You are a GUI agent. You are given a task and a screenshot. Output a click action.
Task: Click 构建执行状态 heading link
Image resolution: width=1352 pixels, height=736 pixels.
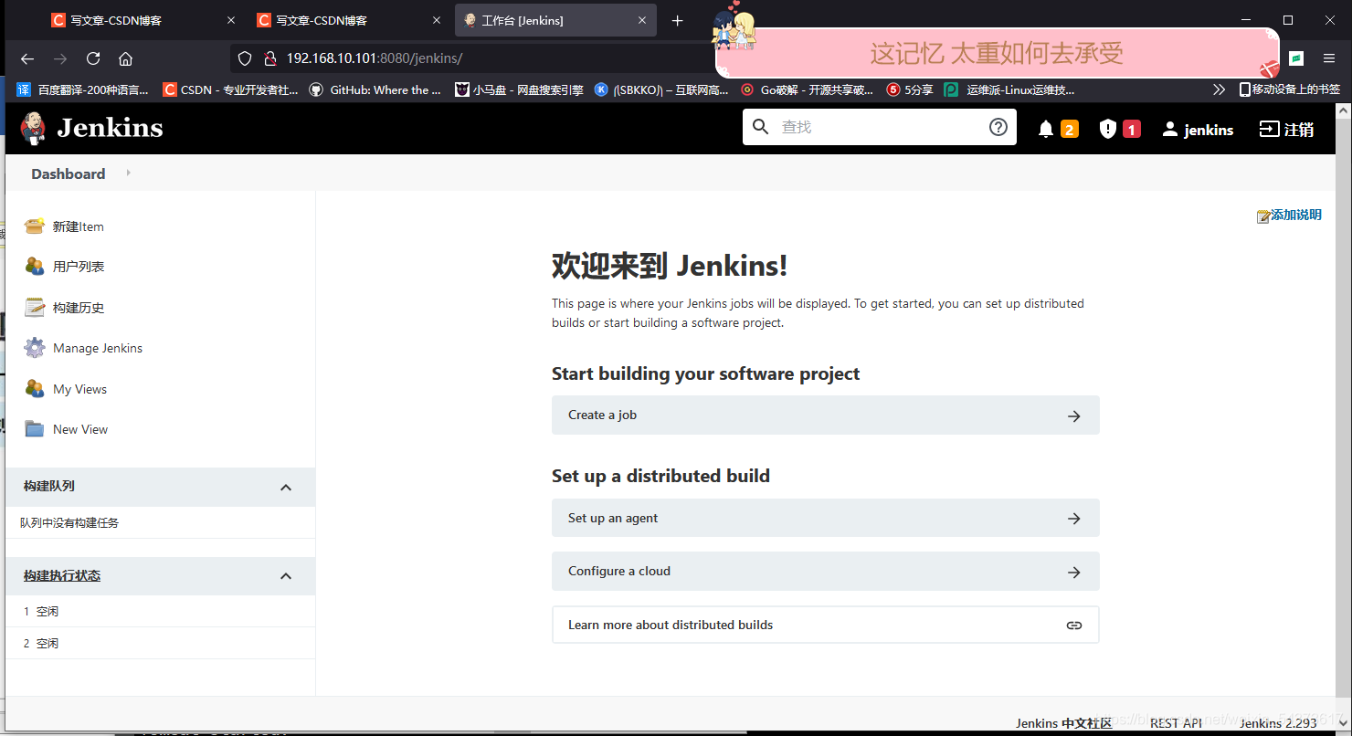[x=62, y=576]
